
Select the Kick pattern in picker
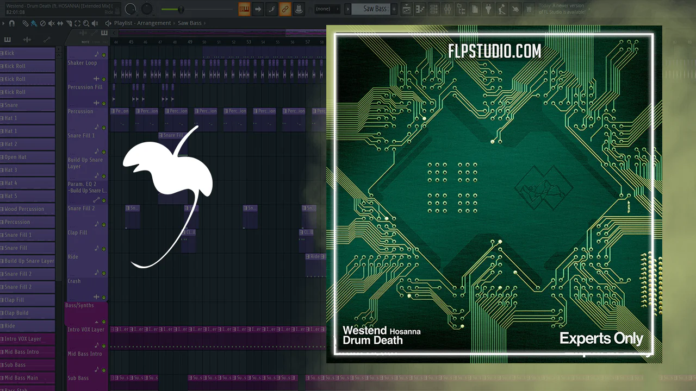click(x=28, y=53)
